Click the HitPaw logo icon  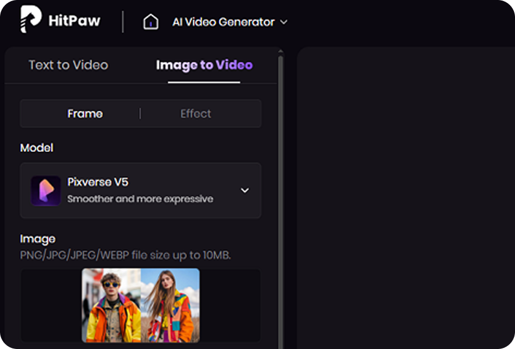tap(31, 20)
